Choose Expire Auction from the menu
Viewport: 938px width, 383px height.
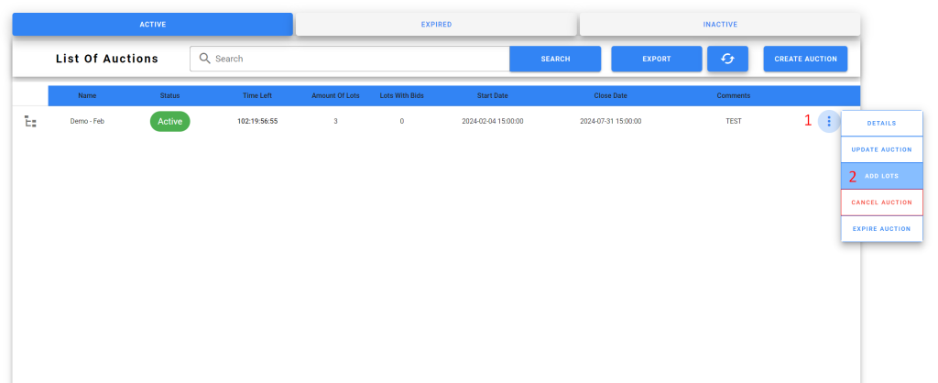coord(881,229)
